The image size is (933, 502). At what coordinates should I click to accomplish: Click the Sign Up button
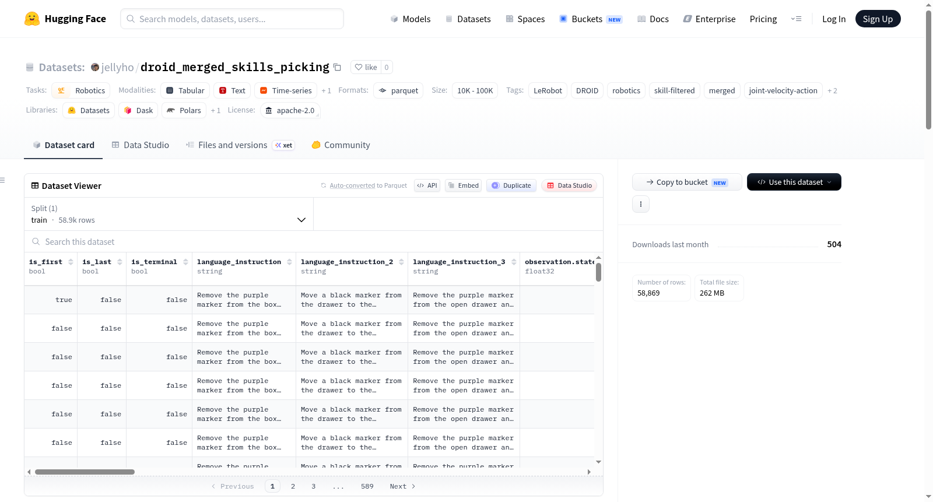coord(878,19)
